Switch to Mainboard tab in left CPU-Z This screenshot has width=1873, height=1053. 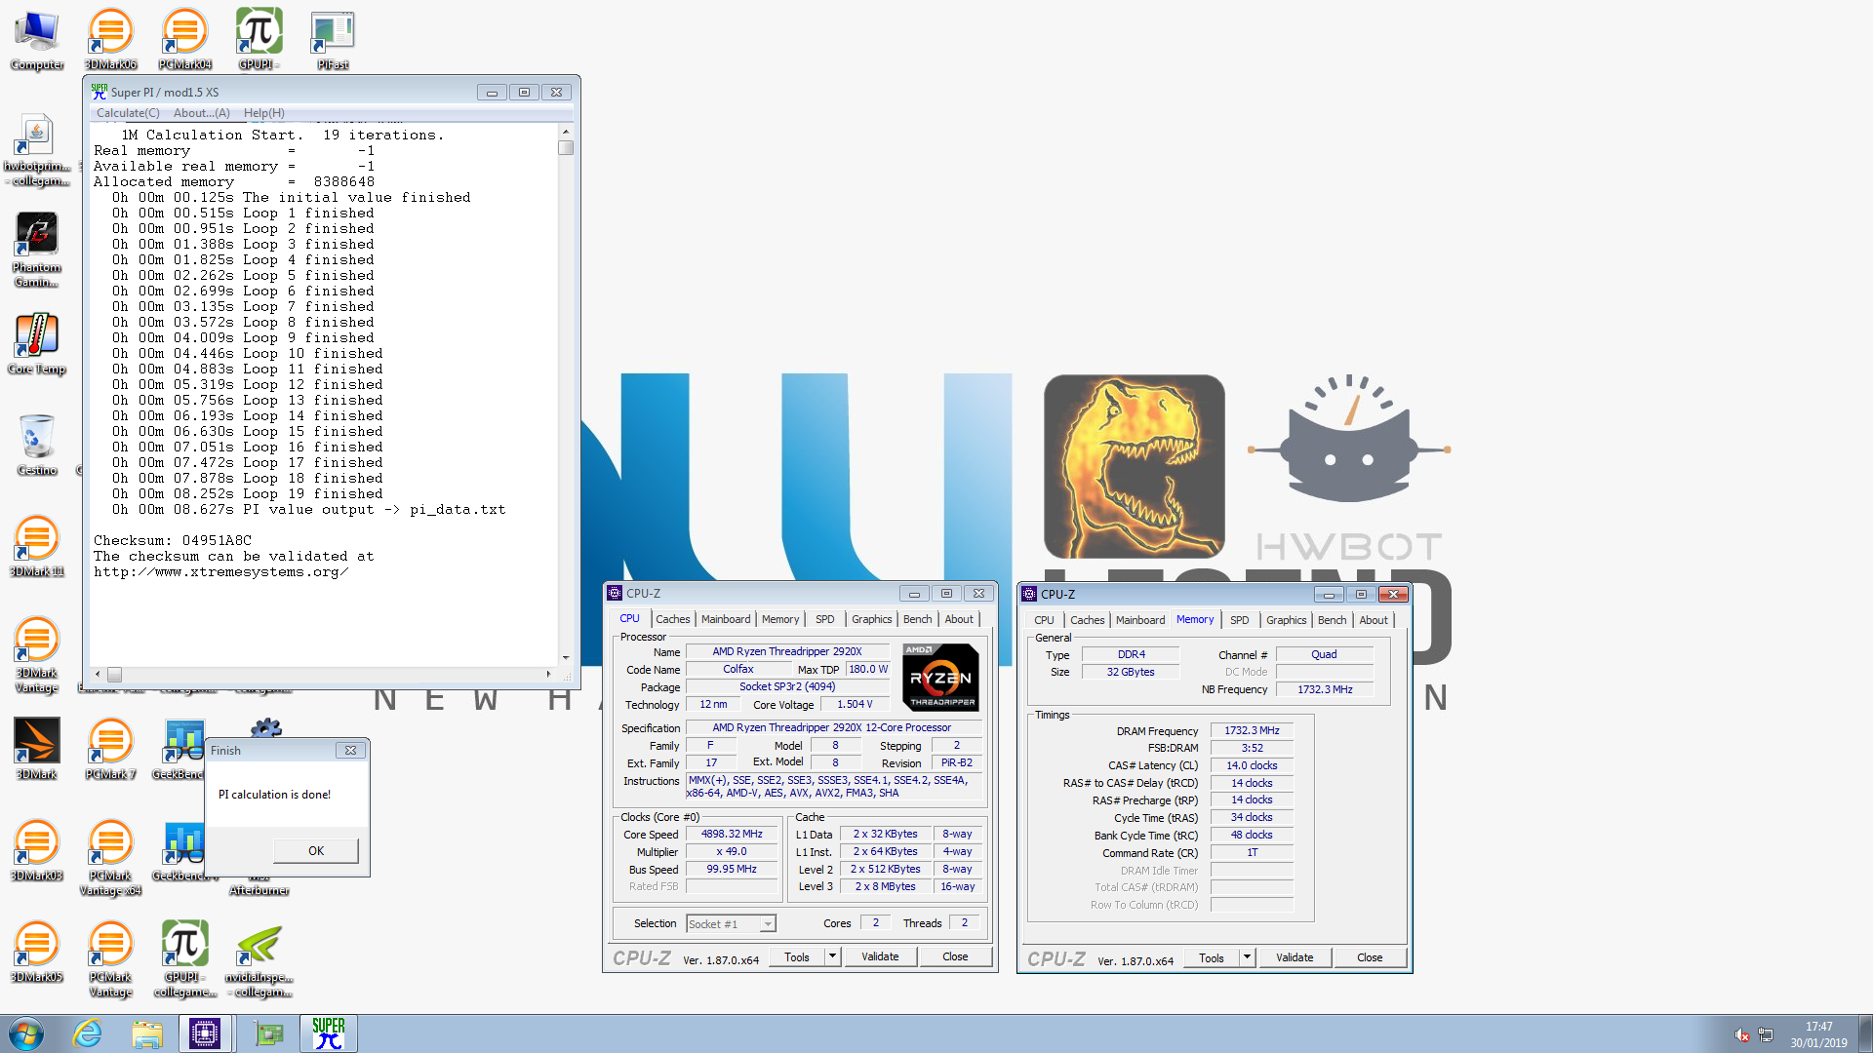(726, 619)
